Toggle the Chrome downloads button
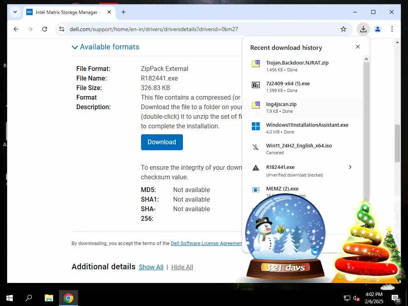The height and width of the screenshot is (306, 408). click(x=363, y=29)
